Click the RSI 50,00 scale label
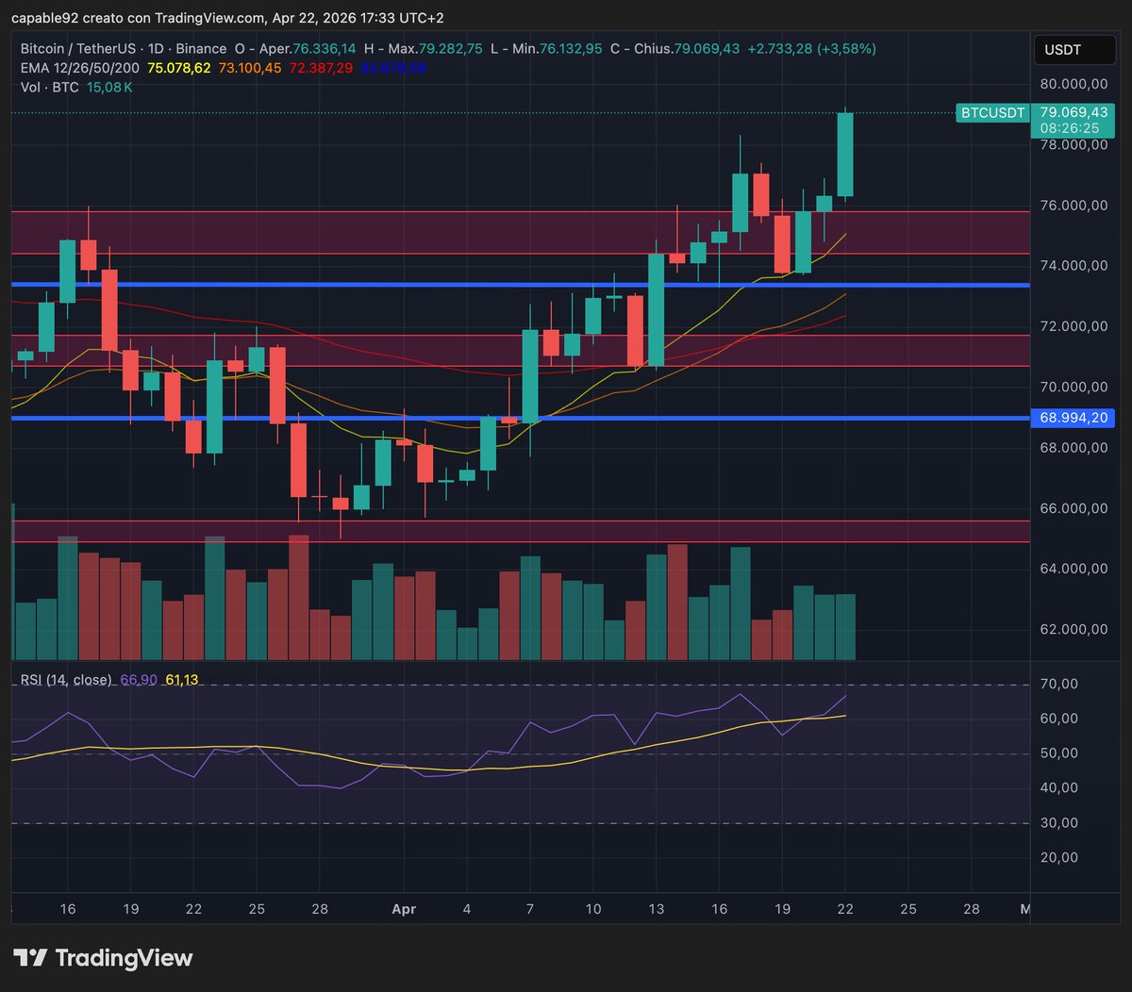Viewport: 1132px width, 992px height. [1060, 753]
